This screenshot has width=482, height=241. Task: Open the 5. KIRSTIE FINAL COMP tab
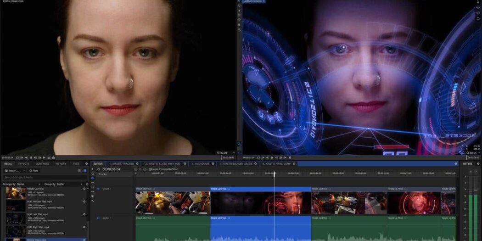(x=277, y=164)
